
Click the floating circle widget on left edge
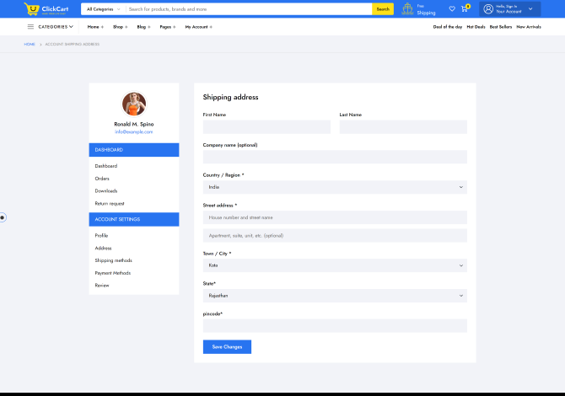(x=3, y=217)
